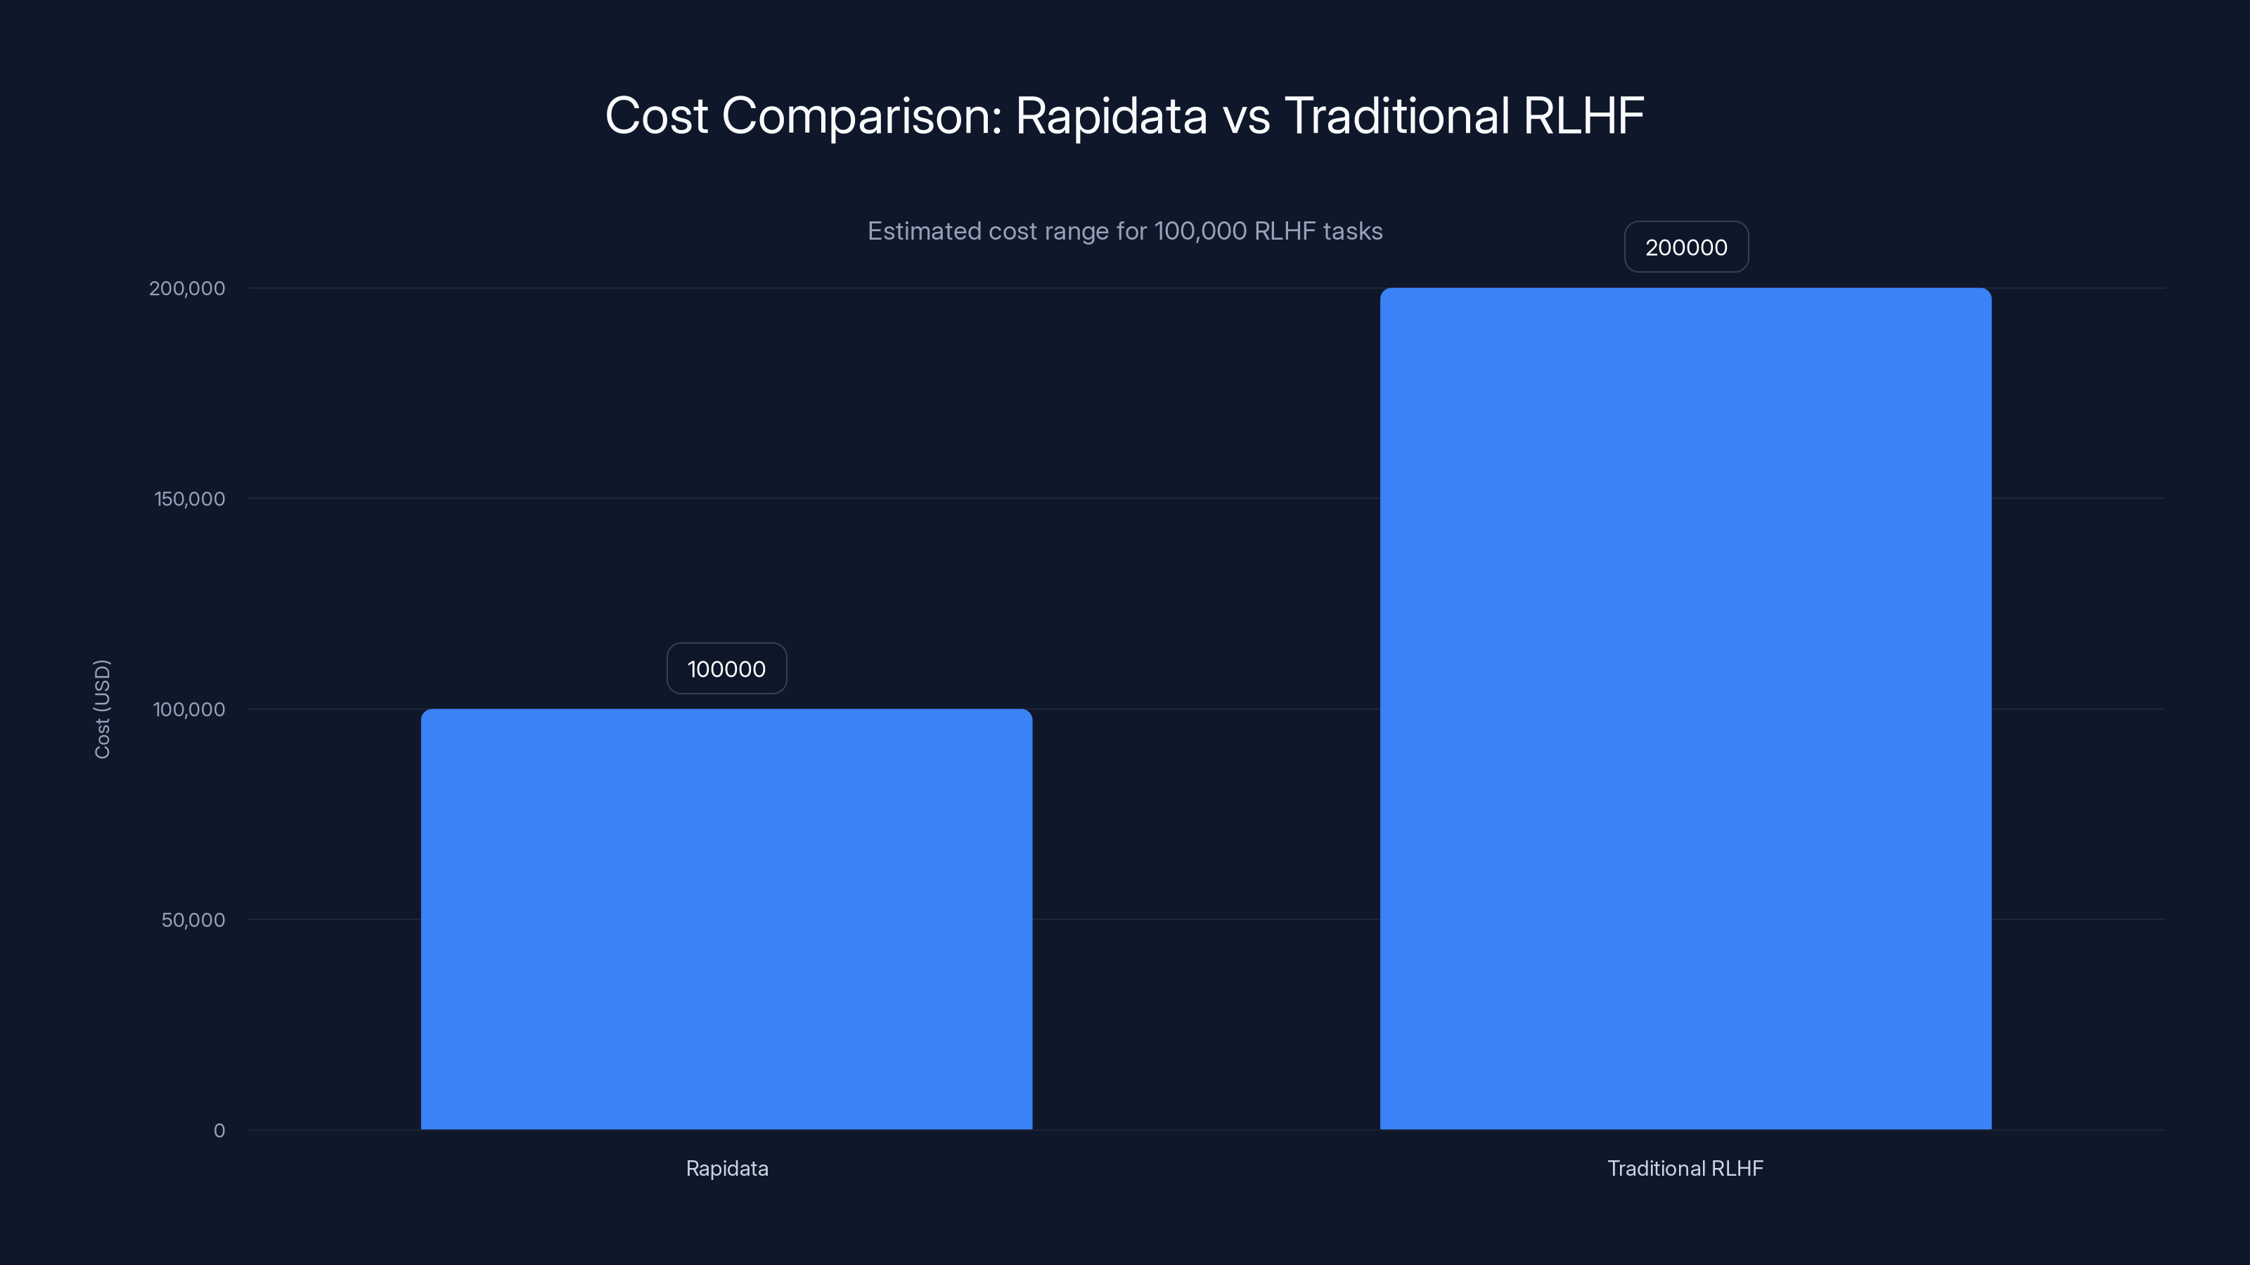The image size is (2250, 1265).
Task: Click the 0 y-axis tick label
Action: coord(217,1131)
